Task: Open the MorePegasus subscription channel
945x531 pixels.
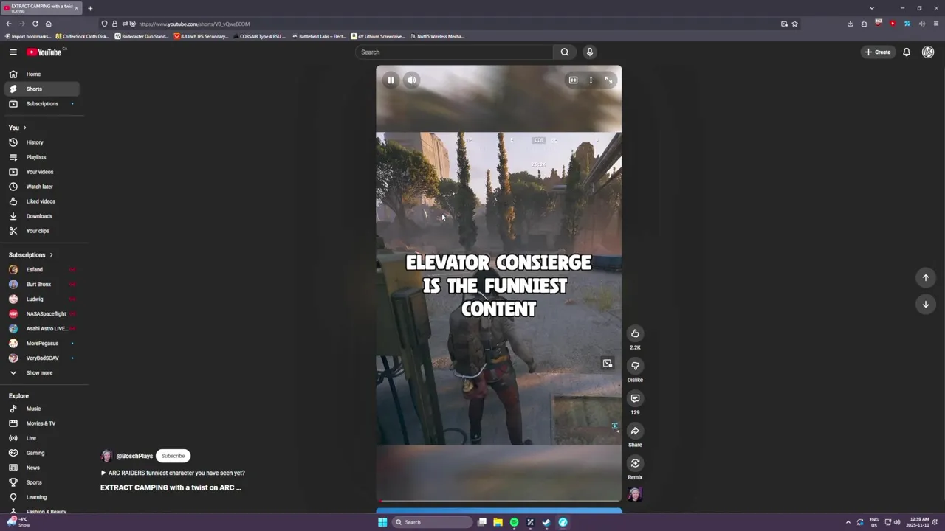Action: (x=41, y=343)
